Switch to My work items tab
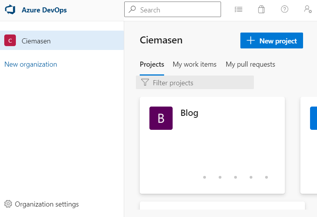The image size is (317, 217). click(194, 64)
